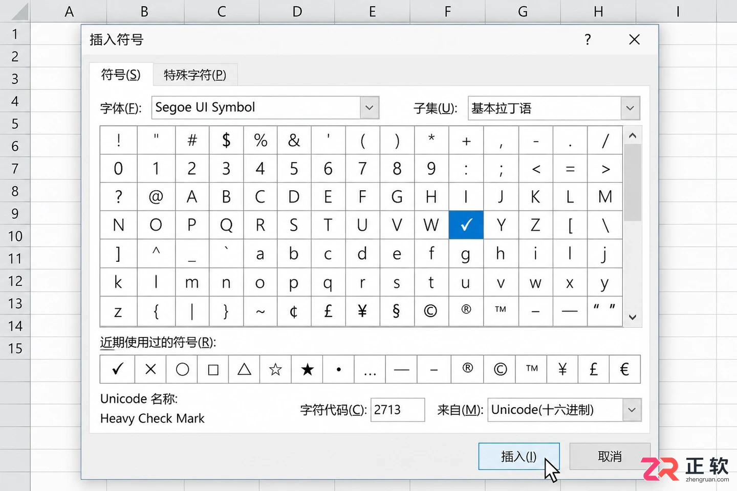
Task: Select the recently used bullet dot symbol
Action: coord(338,369)
